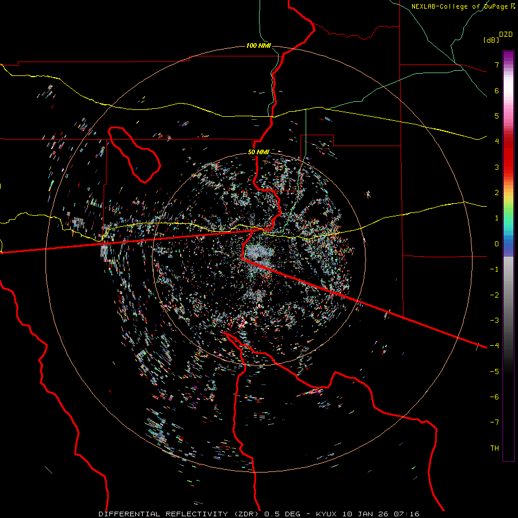Image resolution: width=518 pixels, height=518 pixels.
Task: Click the TH threshold label on the scale
Action: pos(494,448)
